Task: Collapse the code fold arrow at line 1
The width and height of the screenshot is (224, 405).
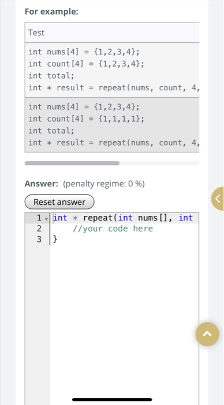Action: [x=46, y=219]
